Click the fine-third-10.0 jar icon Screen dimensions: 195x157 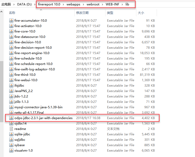click(x=11, y=75)
